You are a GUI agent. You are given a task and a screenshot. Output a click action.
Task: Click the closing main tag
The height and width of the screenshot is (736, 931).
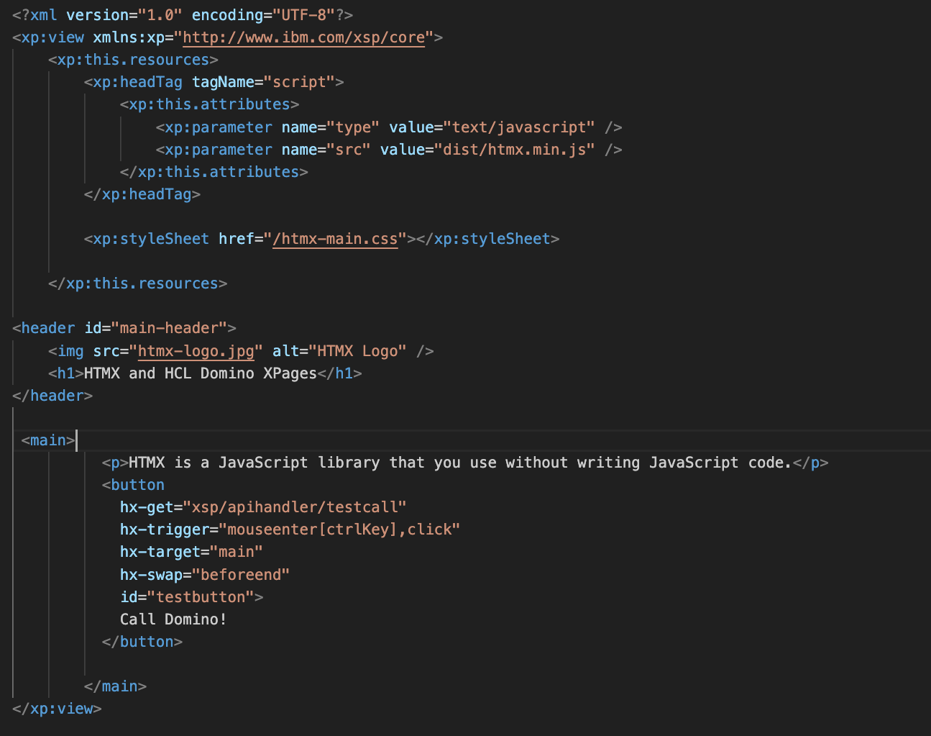[116, 686]
